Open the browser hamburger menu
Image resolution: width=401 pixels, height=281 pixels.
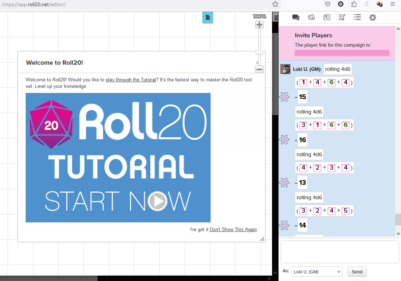(393, 4)
